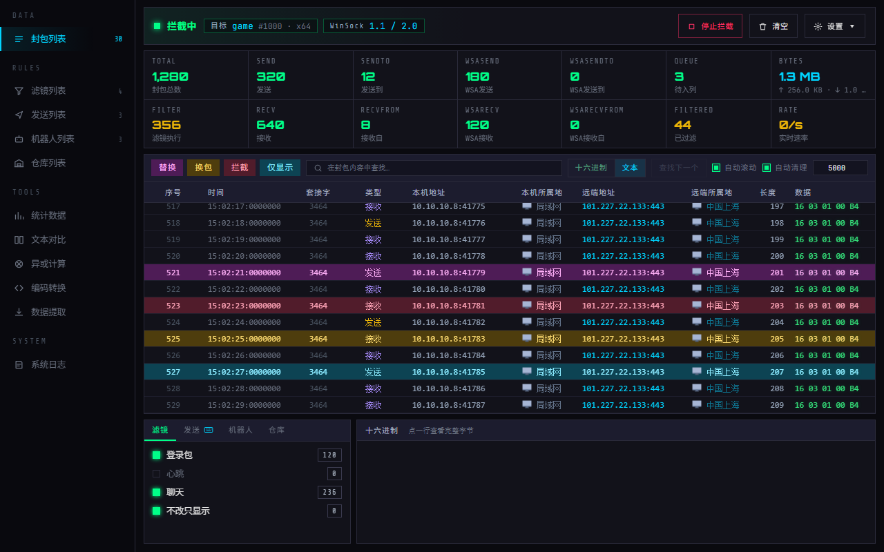Click the 仅显示 button
Screen dimensions: 884x552
pos(280,168)
